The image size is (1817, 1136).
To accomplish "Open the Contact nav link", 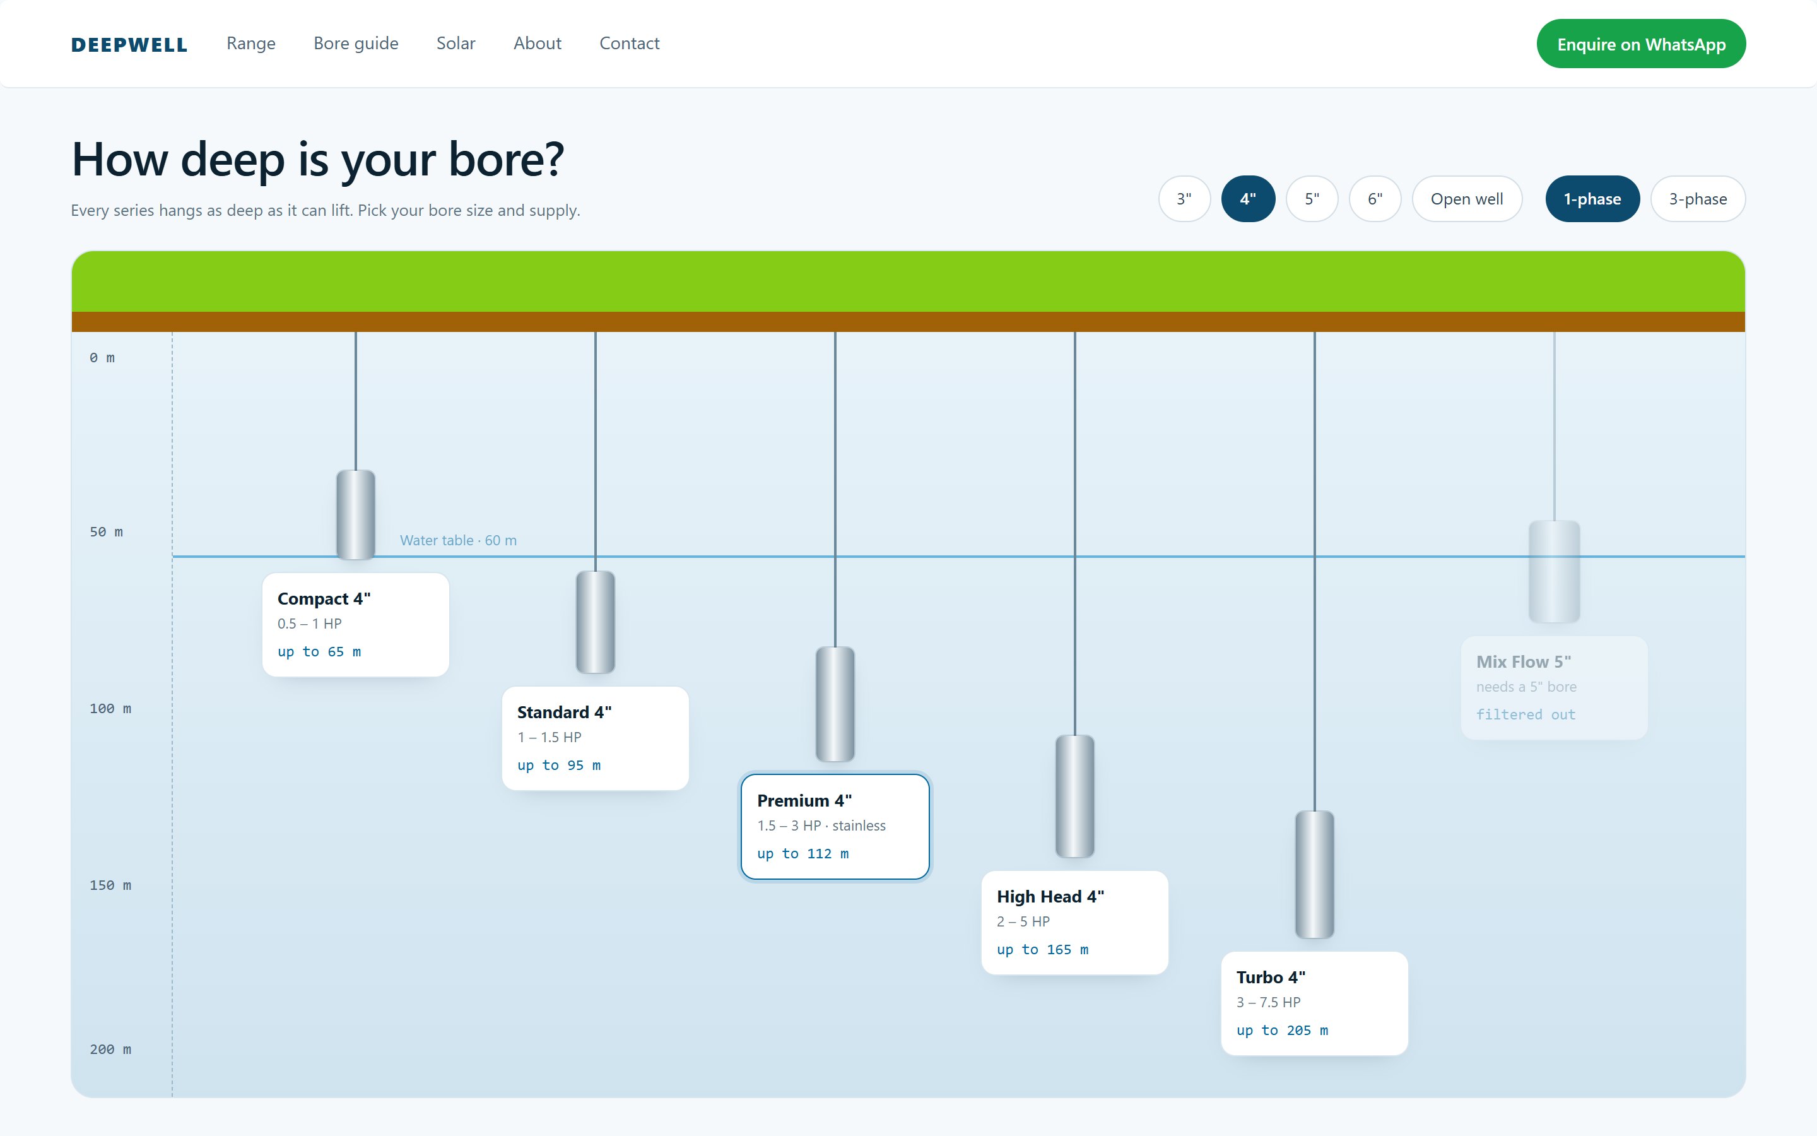I will [x=629, y=44].
